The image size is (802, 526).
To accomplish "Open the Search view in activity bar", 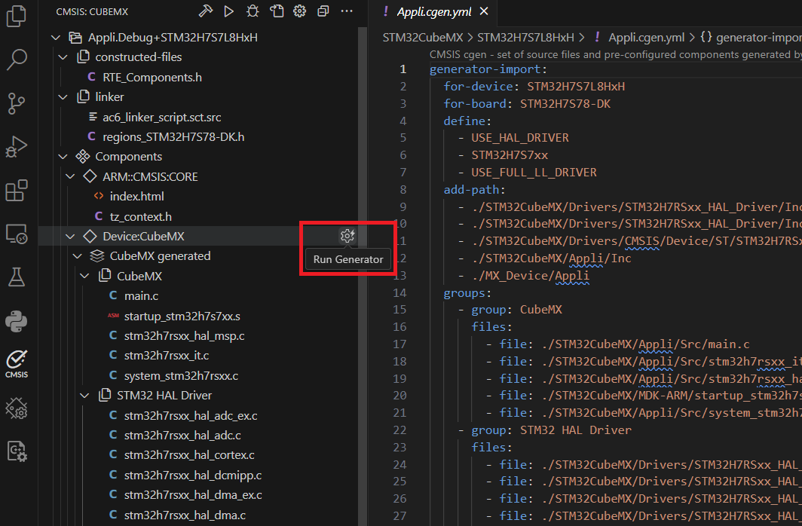I will (17, 60).
